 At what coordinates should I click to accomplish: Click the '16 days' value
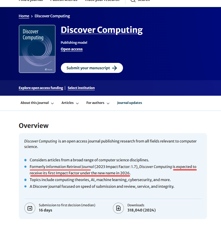tap(45, 210)
